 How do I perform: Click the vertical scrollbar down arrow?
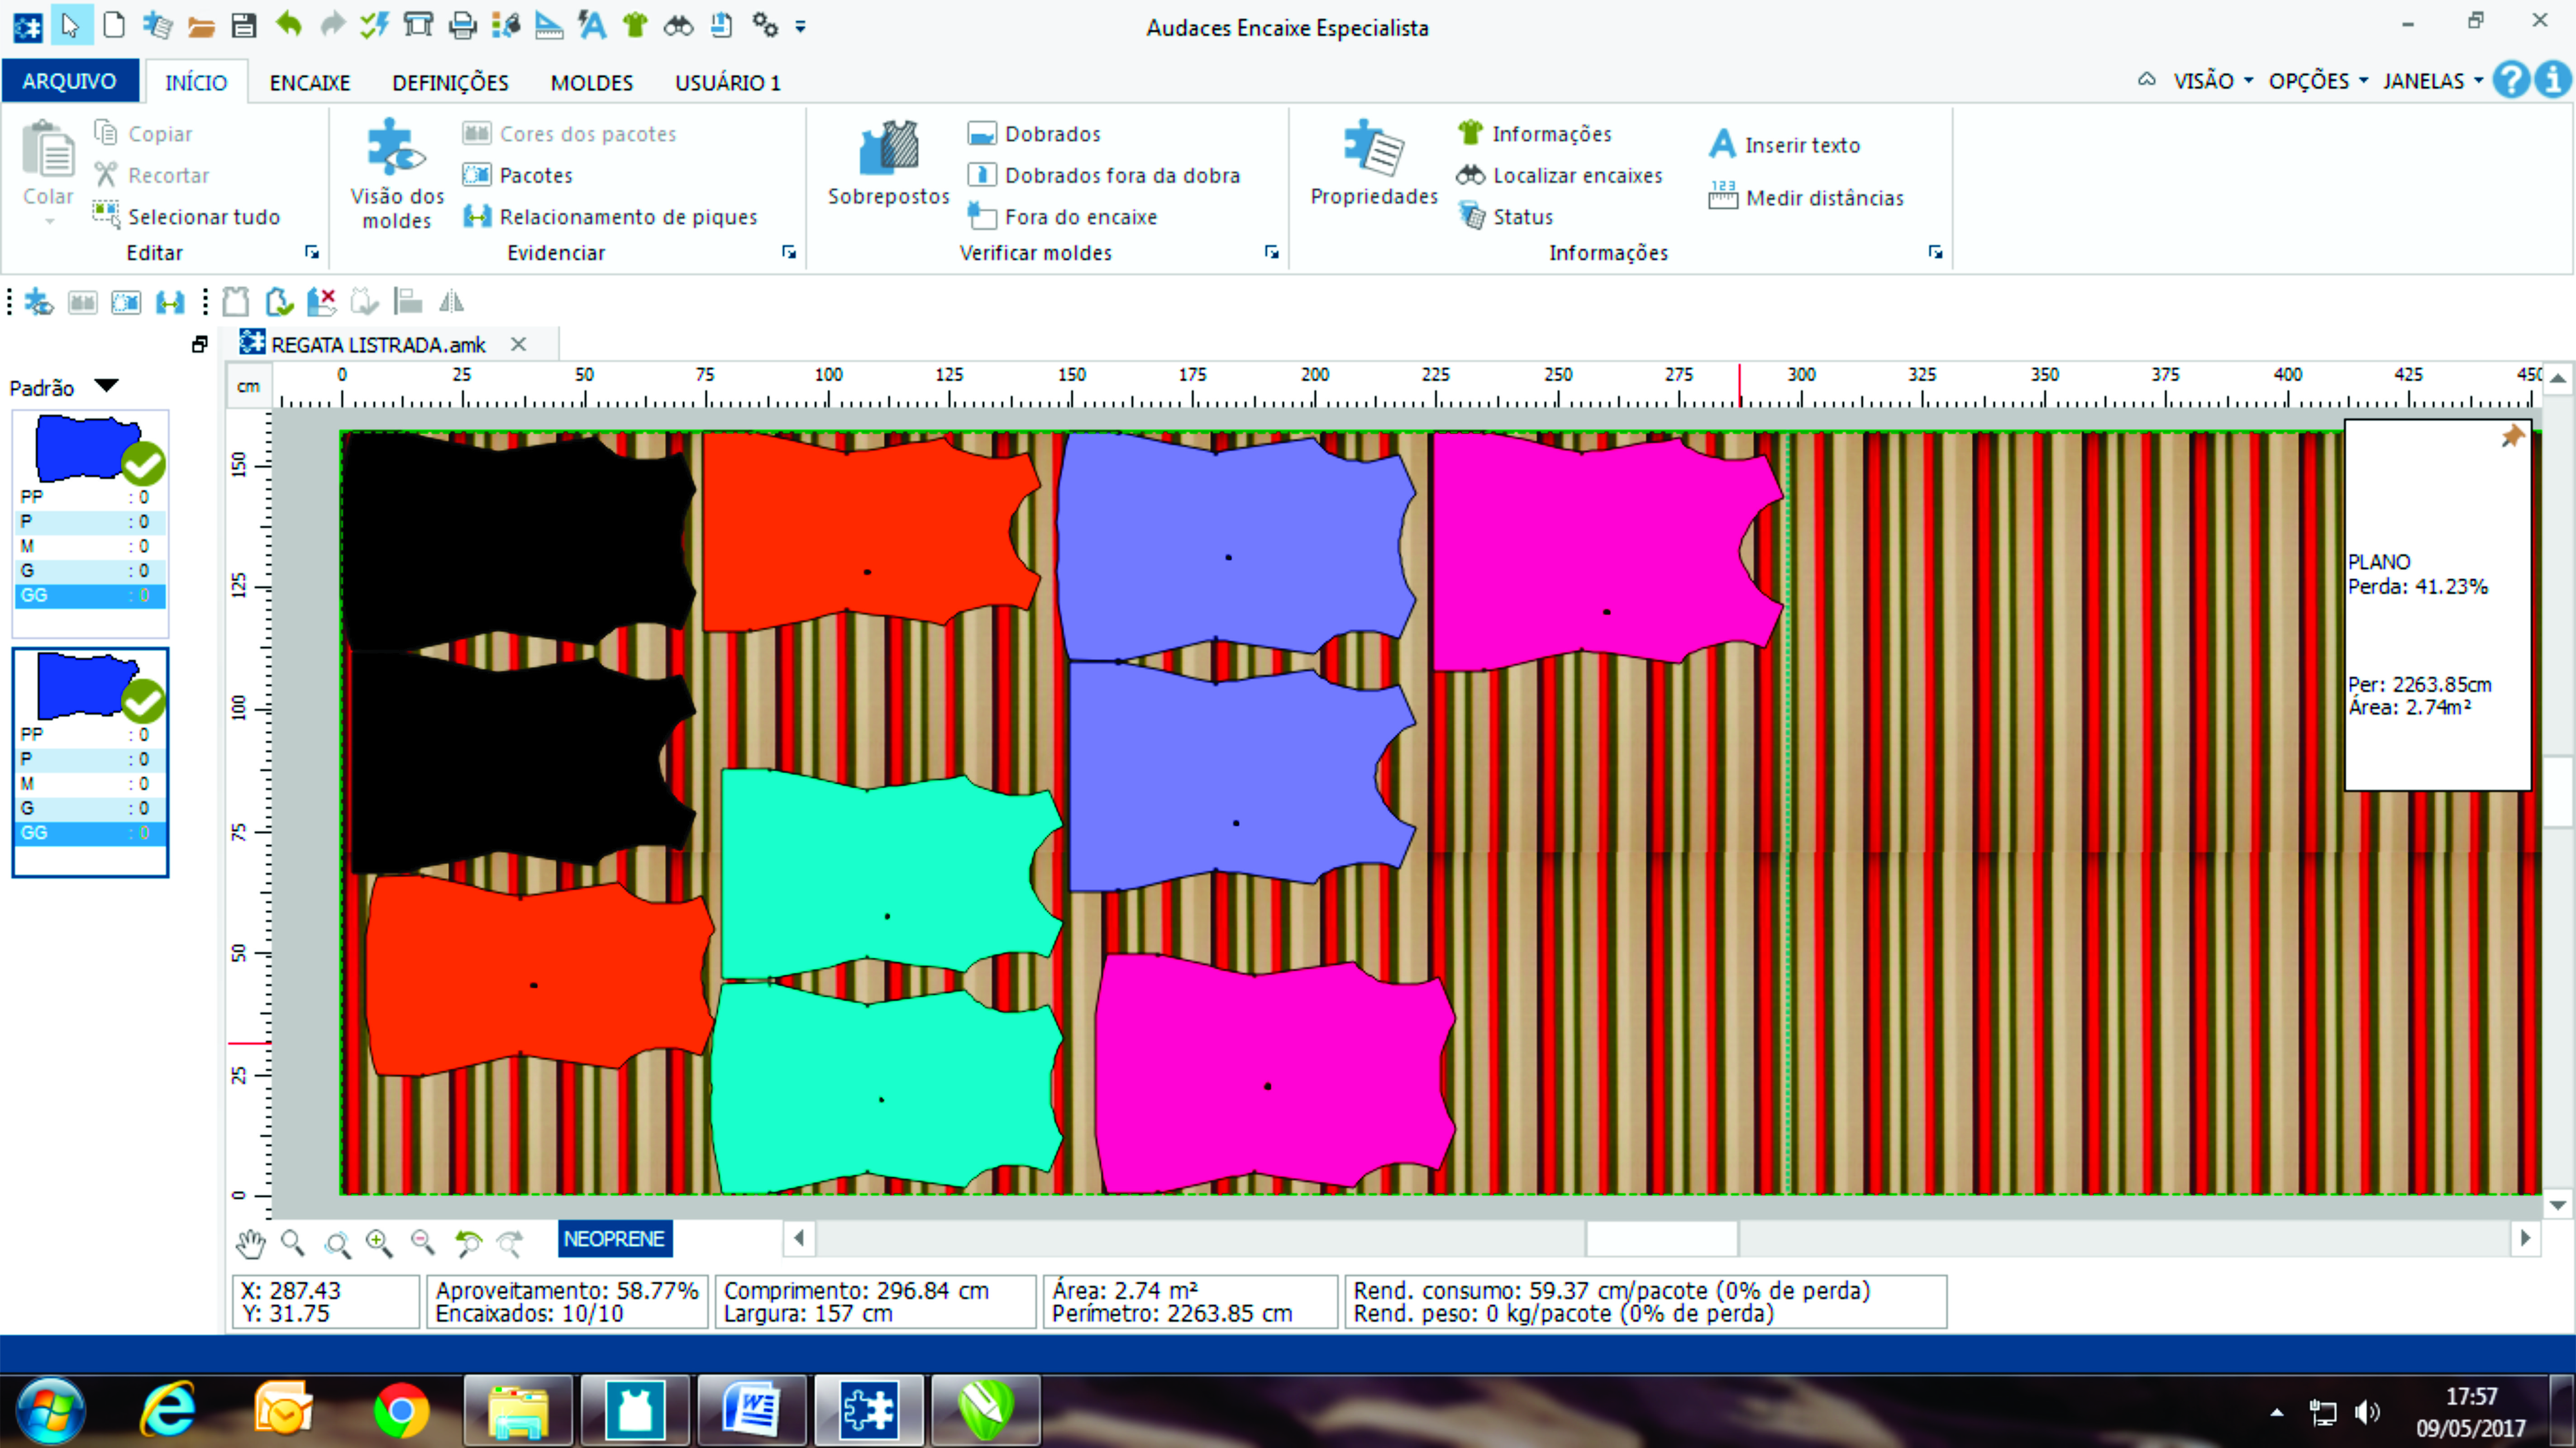click(2557, 1205)
